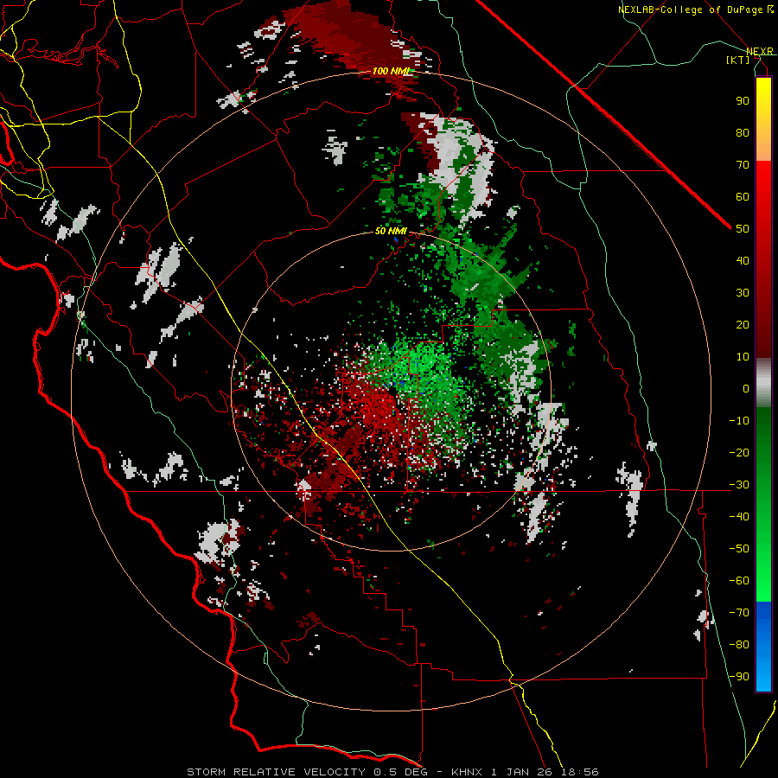Select the -40 value on velocity scale
778x778 pixels.
(739, 517)
